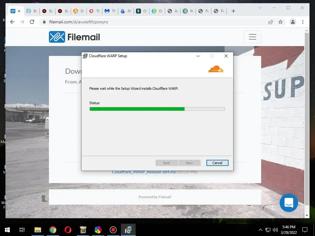Switch to the orange-icon 'Dc' tab

[x=78, y=11]
